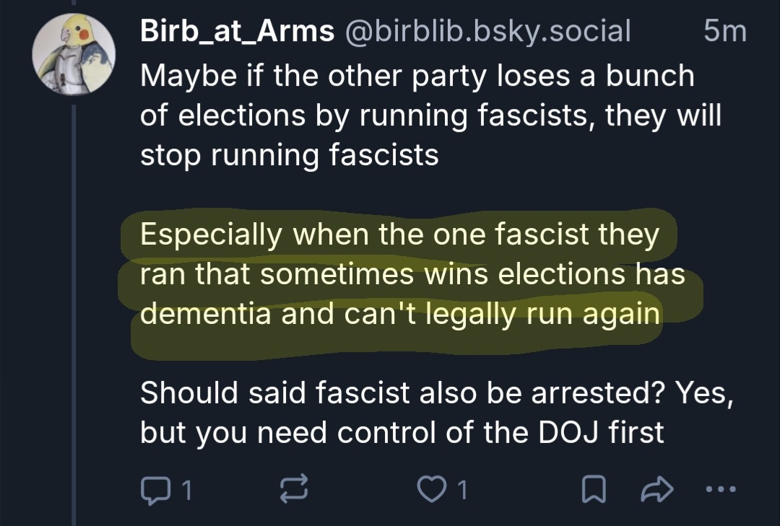Click the 'Should said fascist also be arrested?' line

pyautogui.click(x=429, y=393)
